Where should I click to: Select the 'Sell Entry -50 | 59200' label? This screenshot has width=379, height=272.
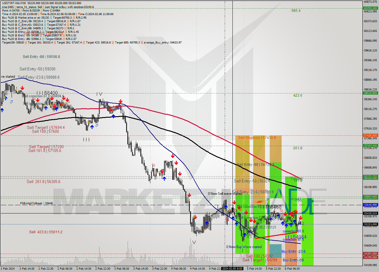37,69
